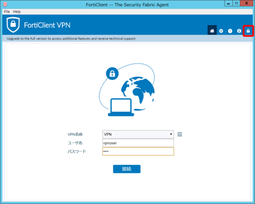This screenshot has width=255, height=204.
Task: Click the FortiClient shield logo
Action: coord(13,25)
